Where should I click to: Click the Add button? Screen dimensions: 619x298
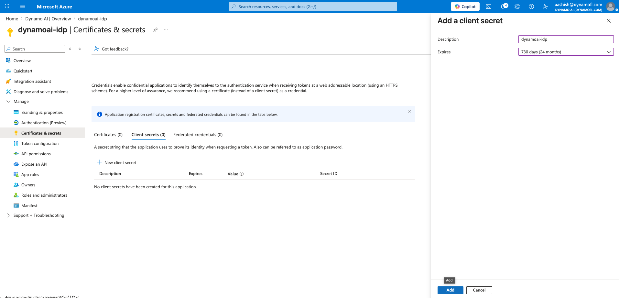(451, 290)
